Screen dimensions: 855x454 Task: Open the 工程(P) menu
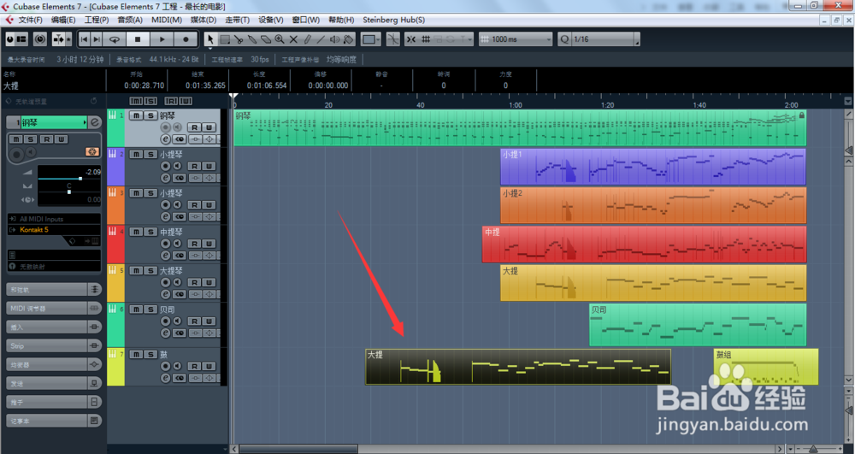click(97, 20)
